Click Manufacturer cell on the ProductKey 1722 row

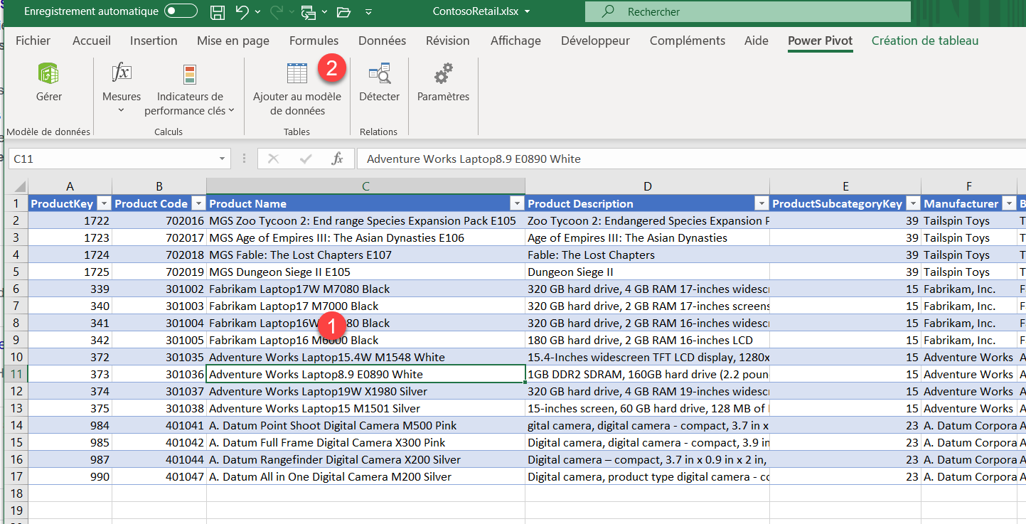[968, 220]
